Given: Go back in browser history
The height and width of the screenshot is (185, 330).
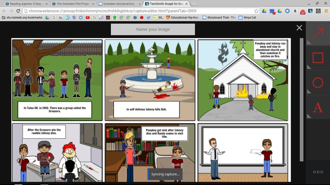Looking at the screenshot, I should click(x=4, y=11).
